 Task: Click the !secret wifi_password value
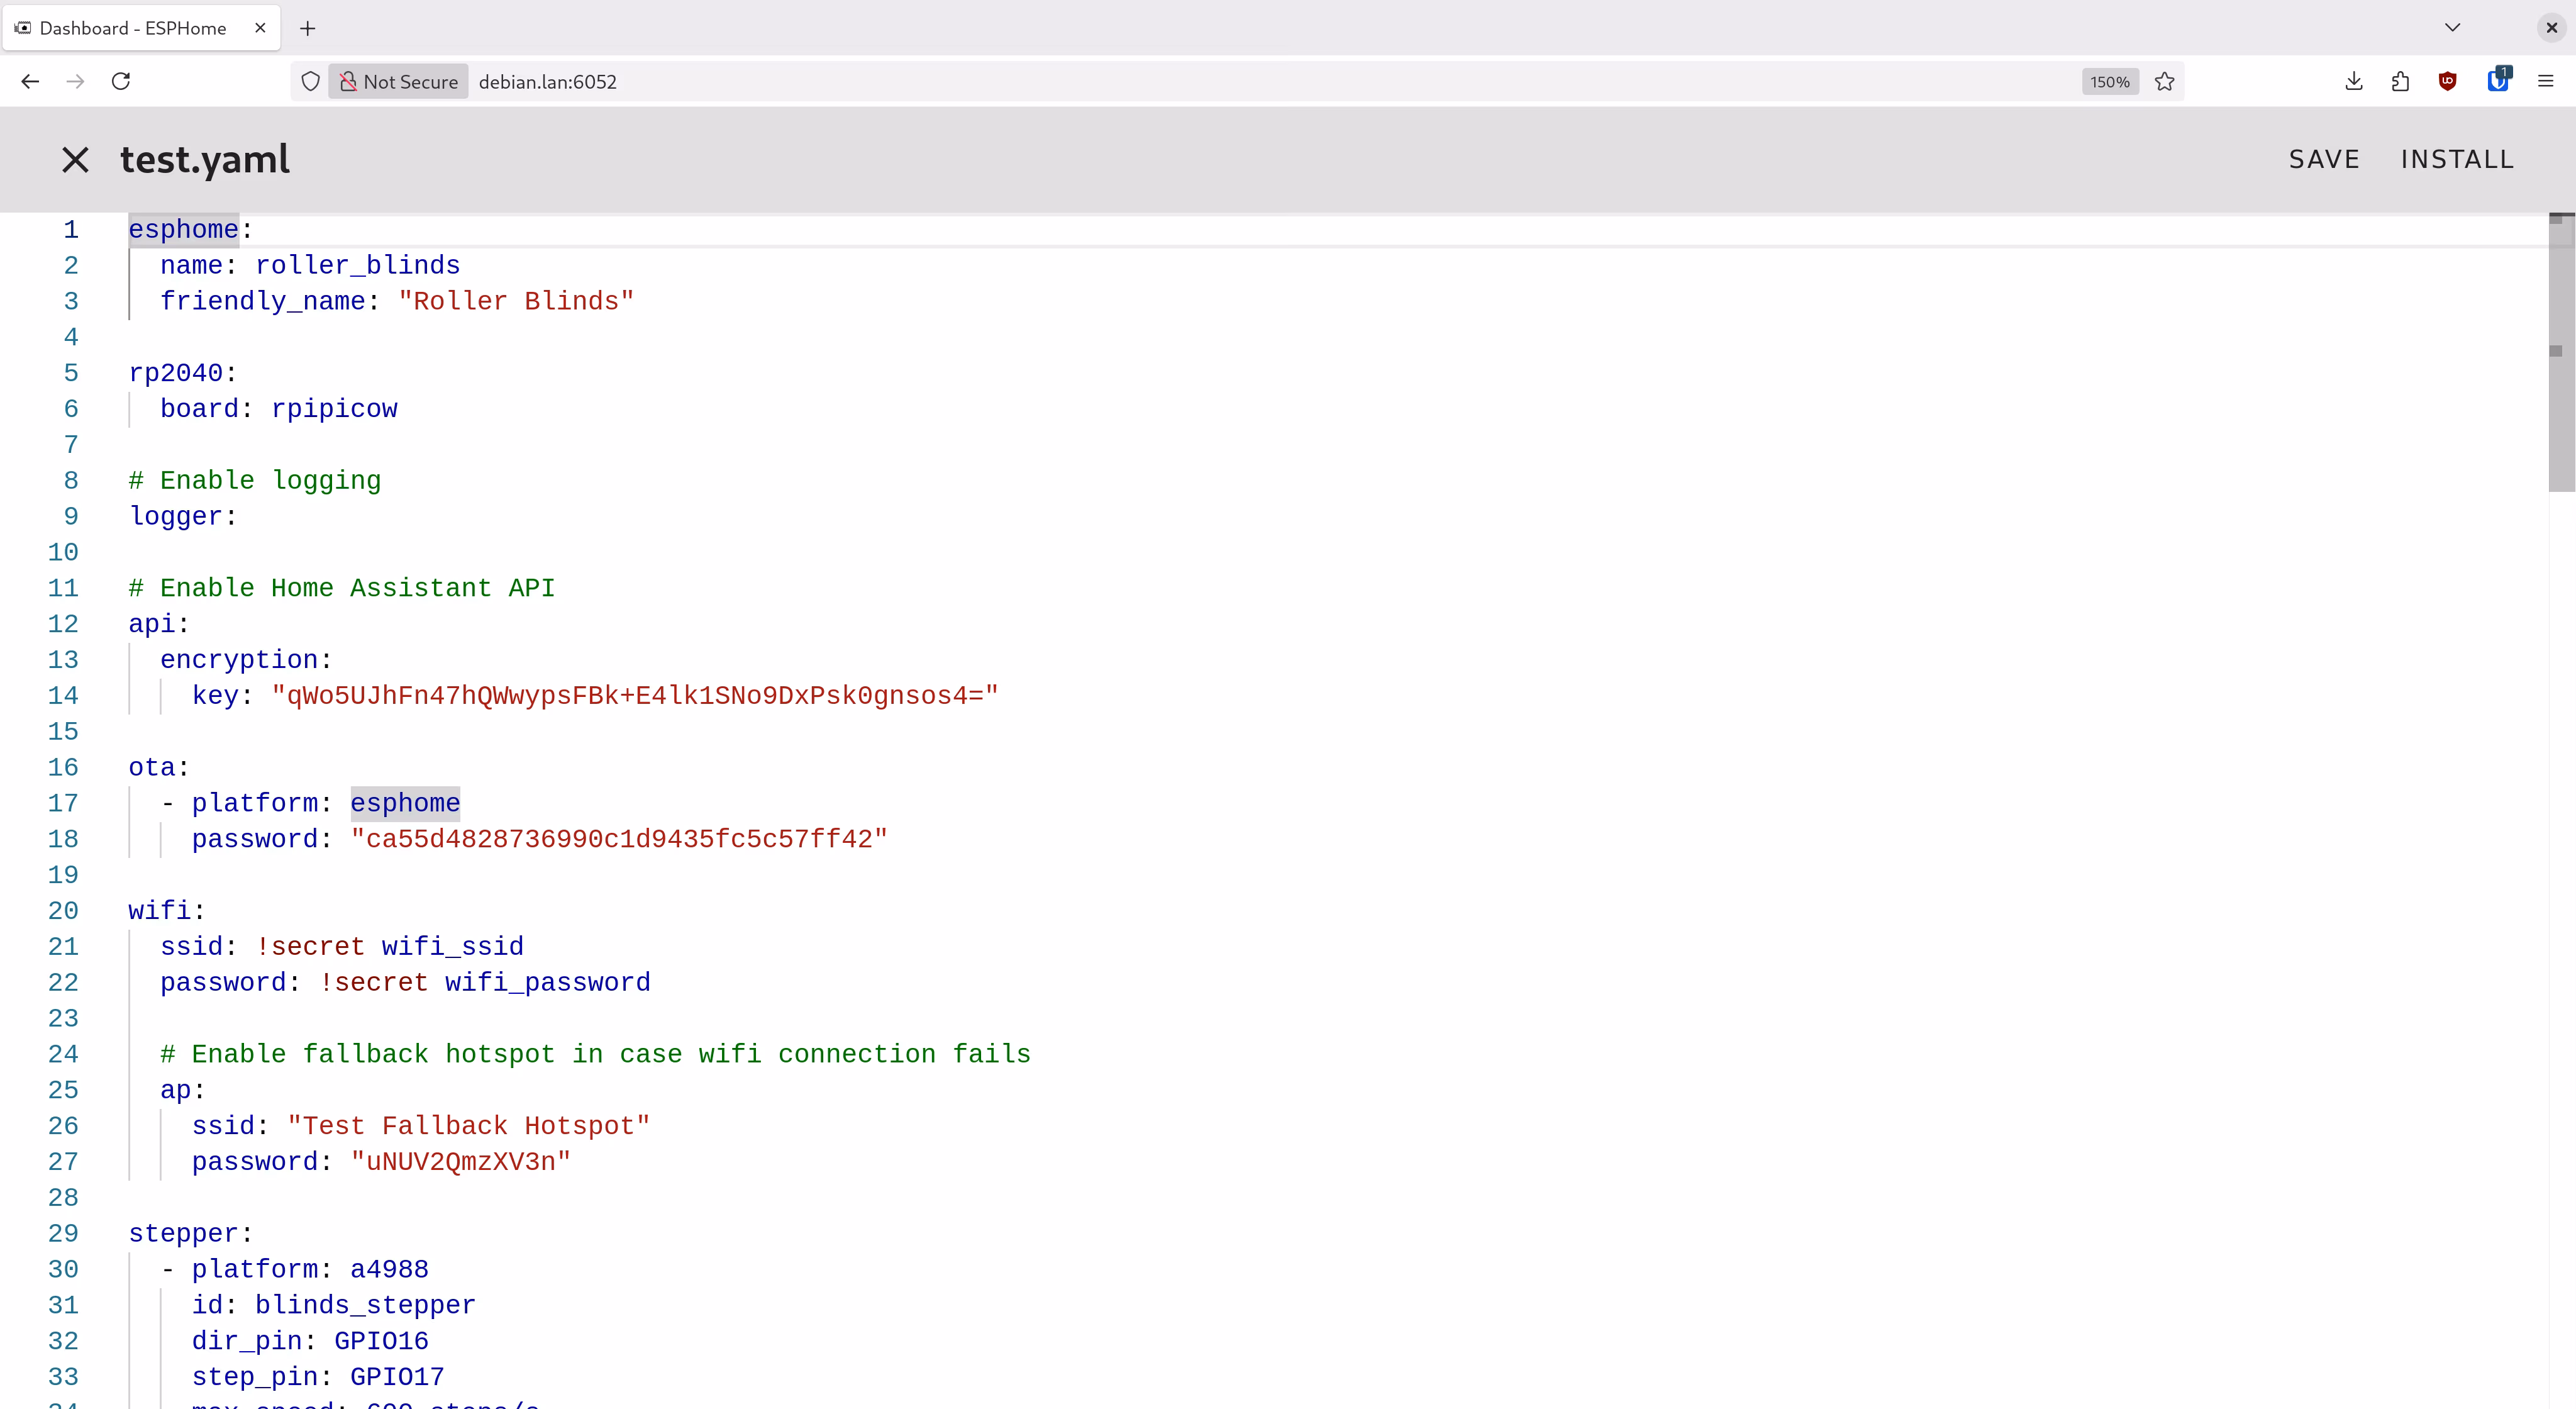tap(485, 983)
